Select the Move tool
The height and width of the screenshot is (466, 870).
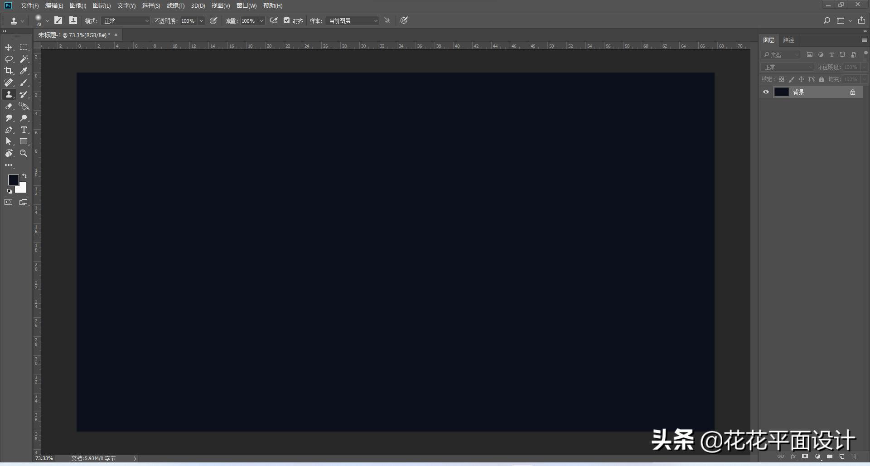click(9, 47)
